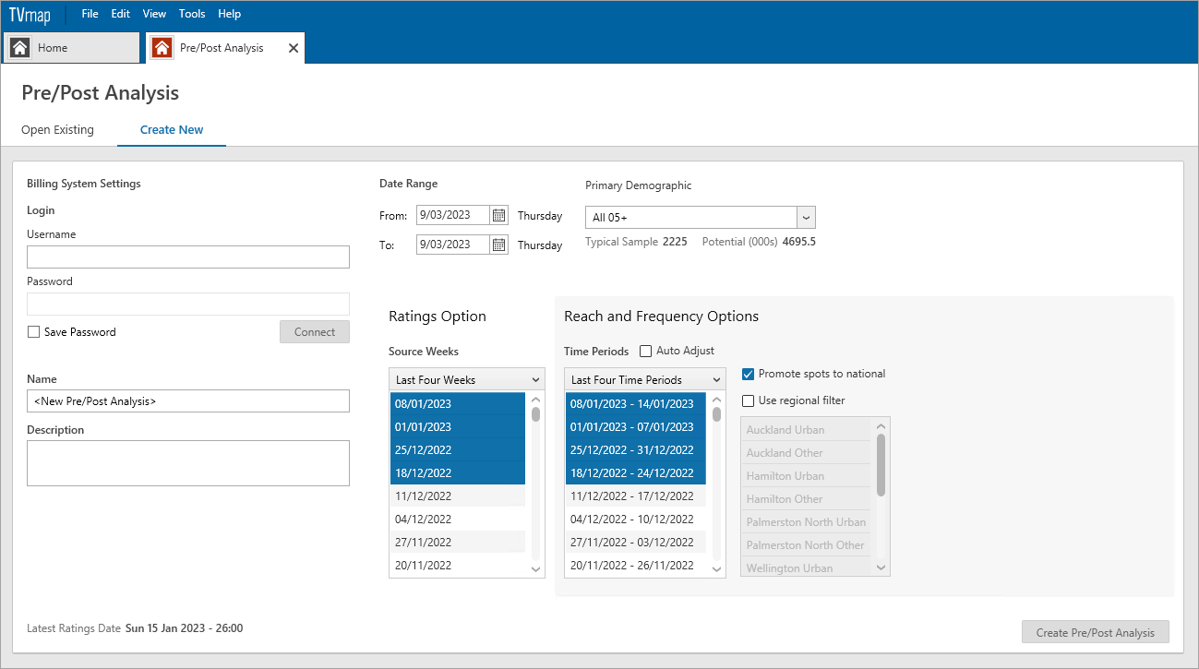Select time period 20/11/2022 - 26/11/2022
Image resolution: width=1199 pixels, height=669 pixels.
[636, 565]
